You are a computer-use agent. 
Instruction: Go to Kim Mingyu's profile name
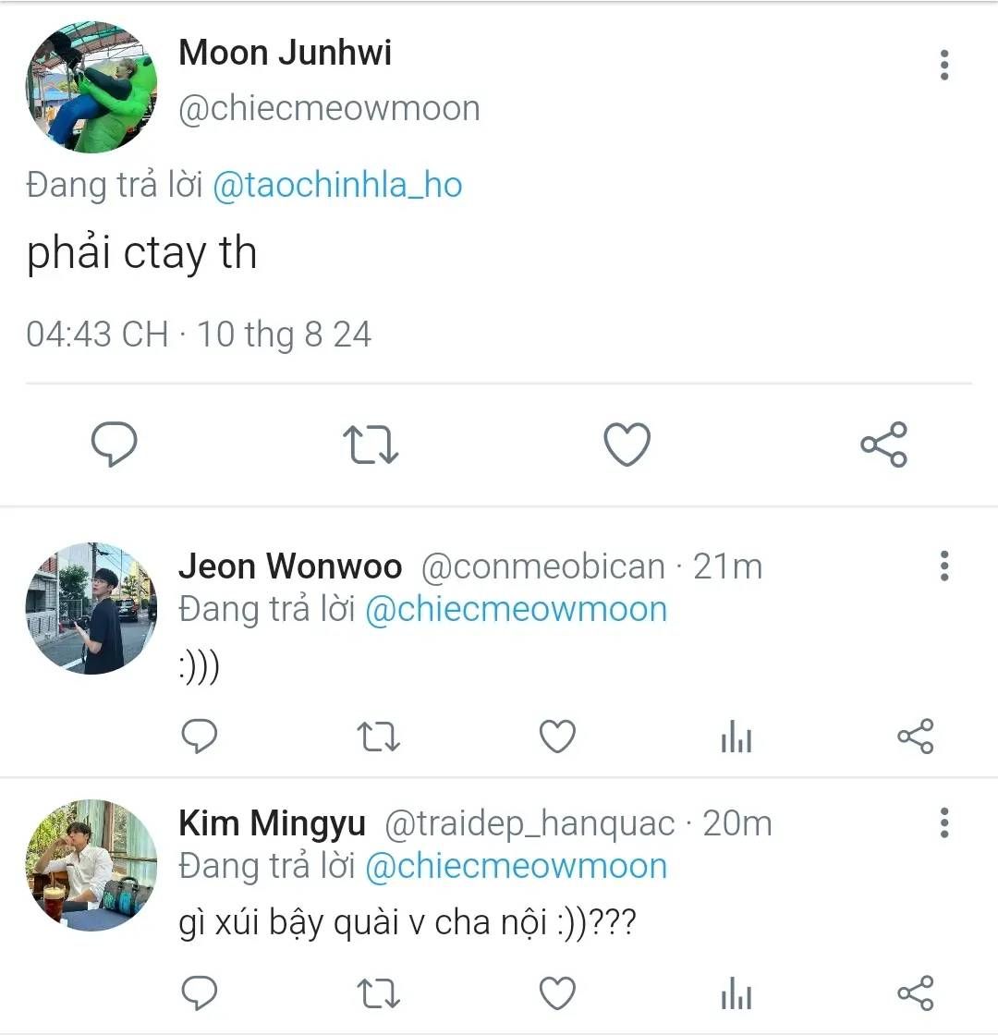pyautogui.click(x=272, y=822)
